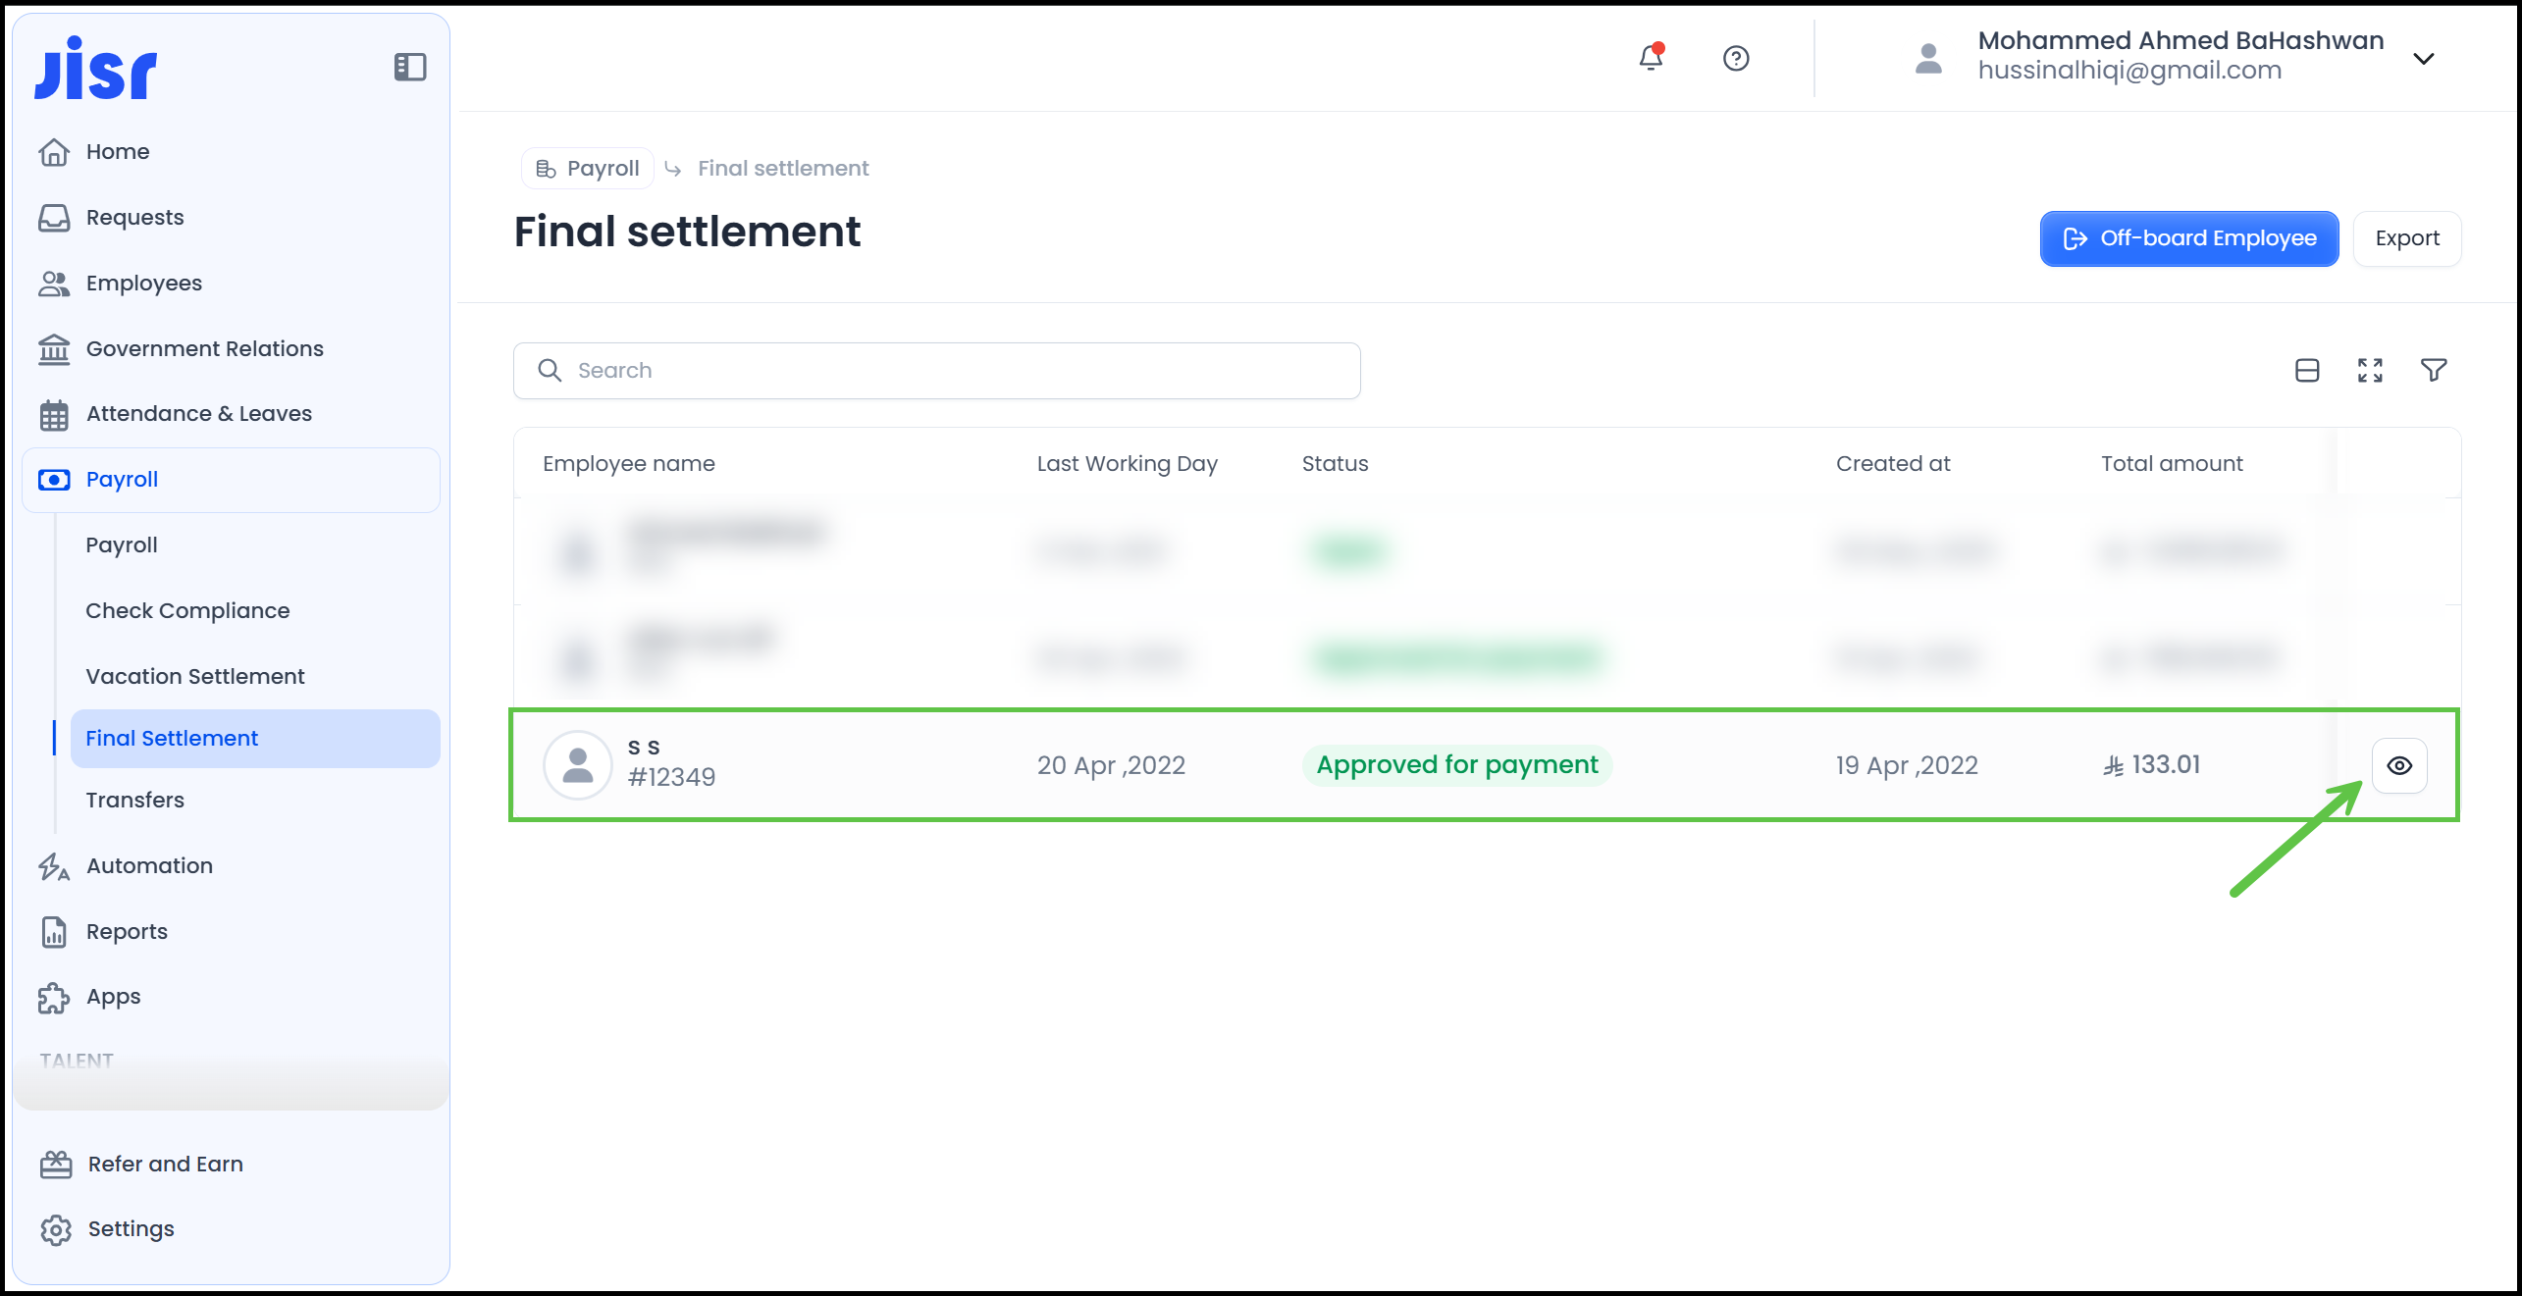This screenshot has width=2522, height=1296.
Task: Expand table to fullscreen view
Action: [x=2370, y=370]
